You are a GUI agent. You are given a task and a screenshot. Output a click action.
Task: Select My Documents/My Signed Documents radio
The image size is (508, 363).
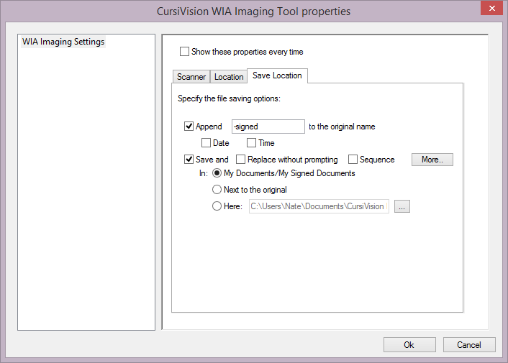click(x=217, y=173)
